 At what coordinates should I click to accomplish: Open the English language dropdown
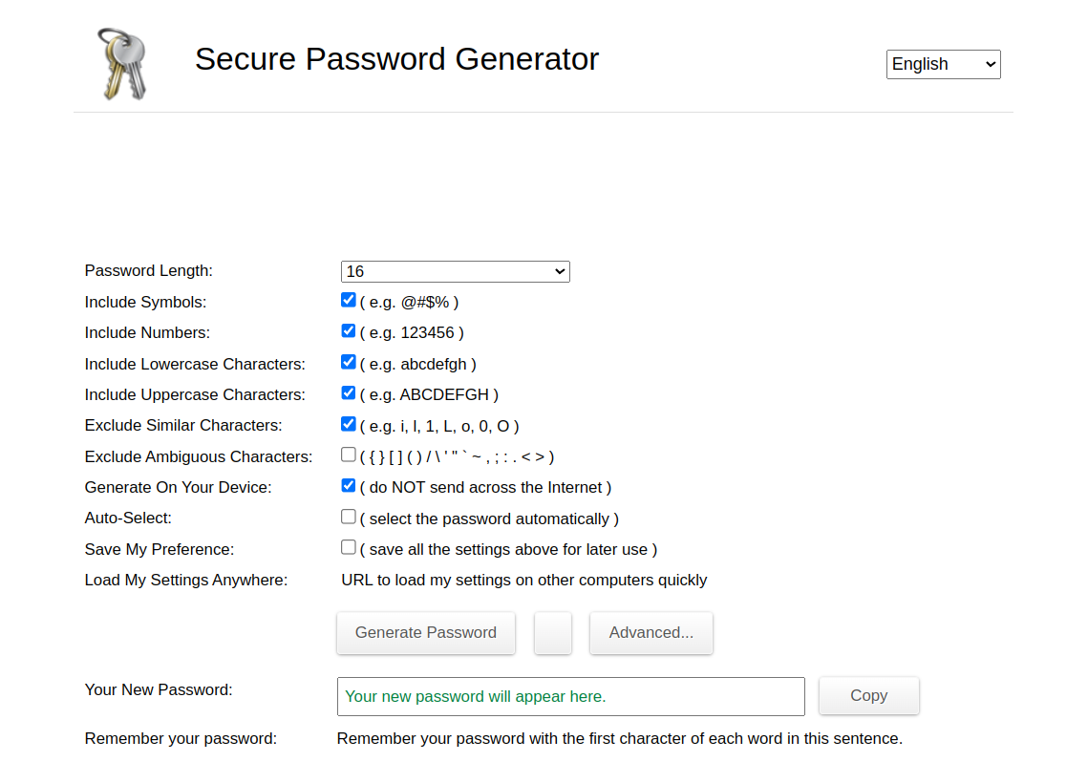[x=943, y=64]
